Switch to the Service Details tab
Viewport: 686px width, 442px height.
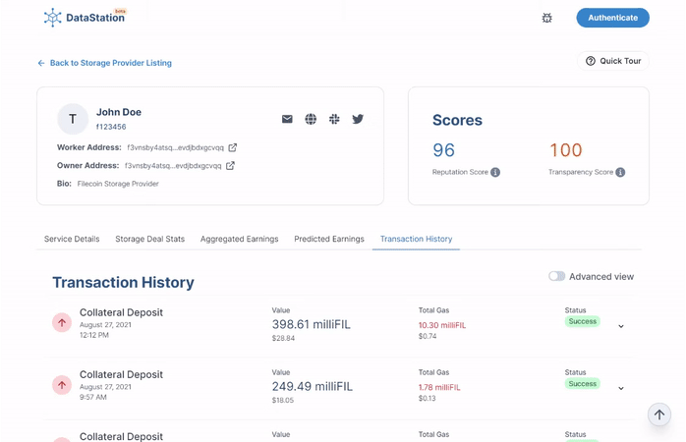point(72,239)
